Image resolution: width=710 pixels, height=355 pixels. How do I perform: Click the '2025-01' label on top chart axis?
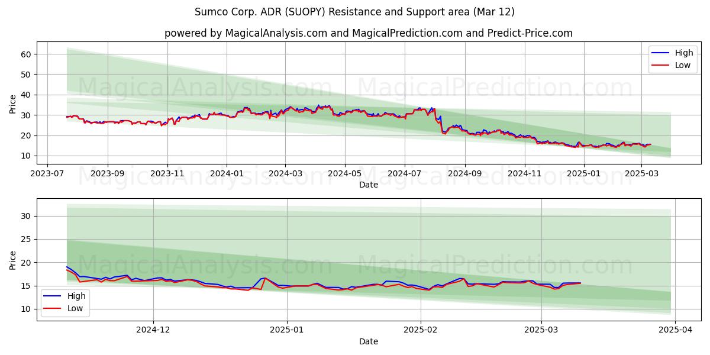(x=584, y=175)
